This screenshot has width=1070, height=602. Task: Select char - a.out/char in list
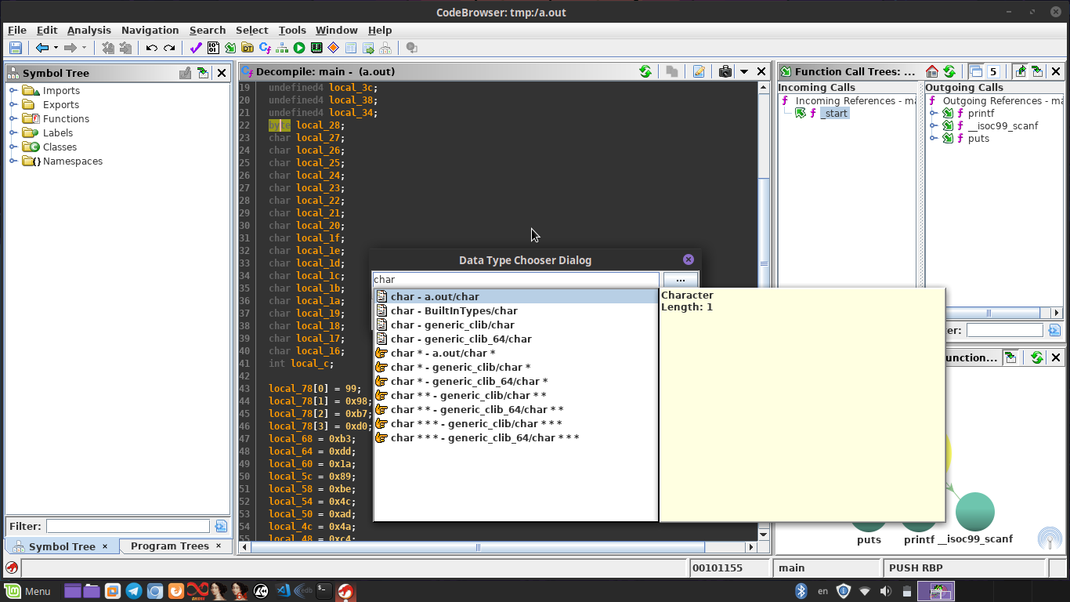[x=515, y=297]
